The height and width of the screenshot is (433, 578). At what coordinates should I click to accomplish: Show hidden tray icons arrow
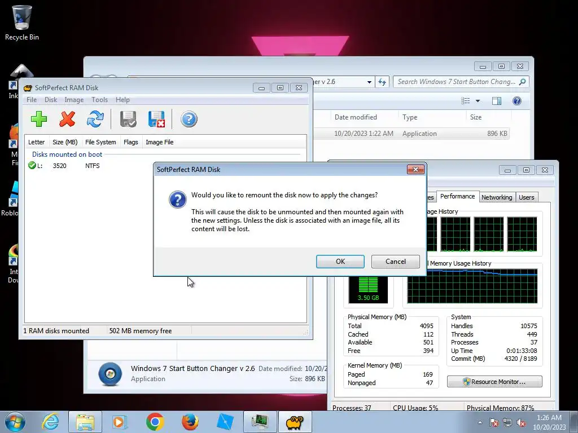[480, 423]
